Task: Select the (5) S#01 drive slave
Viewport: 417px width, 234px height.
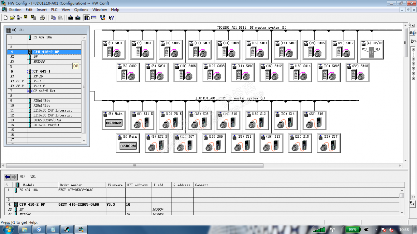Action: (114, 49)
